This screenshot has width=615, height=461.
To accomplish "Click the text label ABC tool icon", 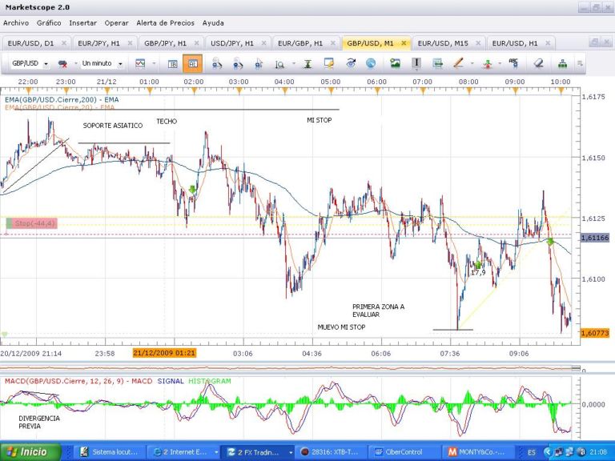I will tap(513, 62).
